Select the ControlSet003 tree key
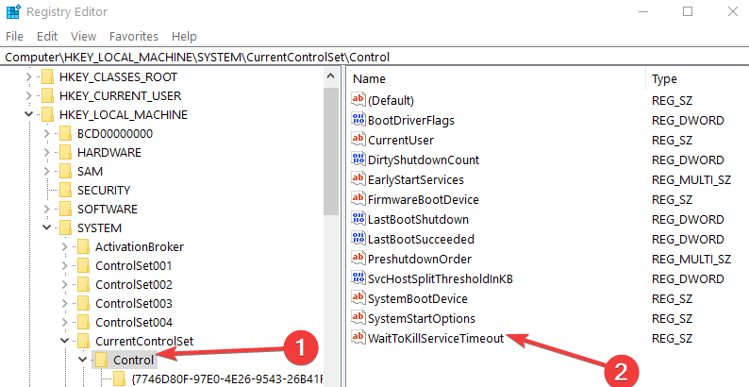 [134, 303]
